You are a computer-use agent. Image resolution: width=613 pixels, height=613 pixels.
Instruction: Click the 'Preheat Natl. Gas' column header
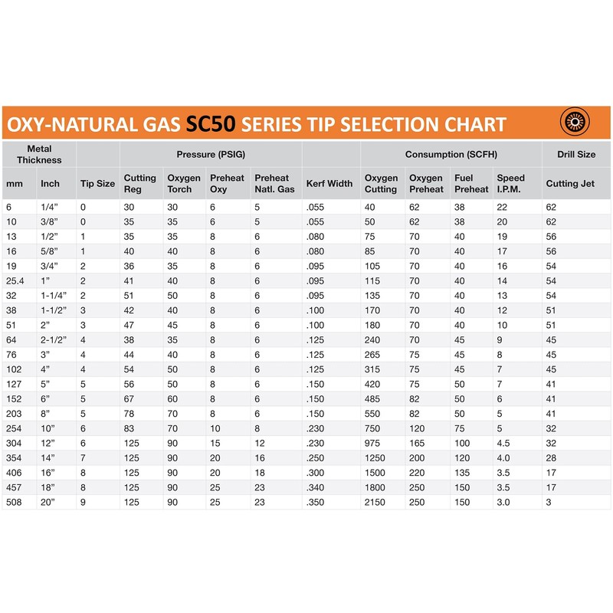tap(274, 184)
